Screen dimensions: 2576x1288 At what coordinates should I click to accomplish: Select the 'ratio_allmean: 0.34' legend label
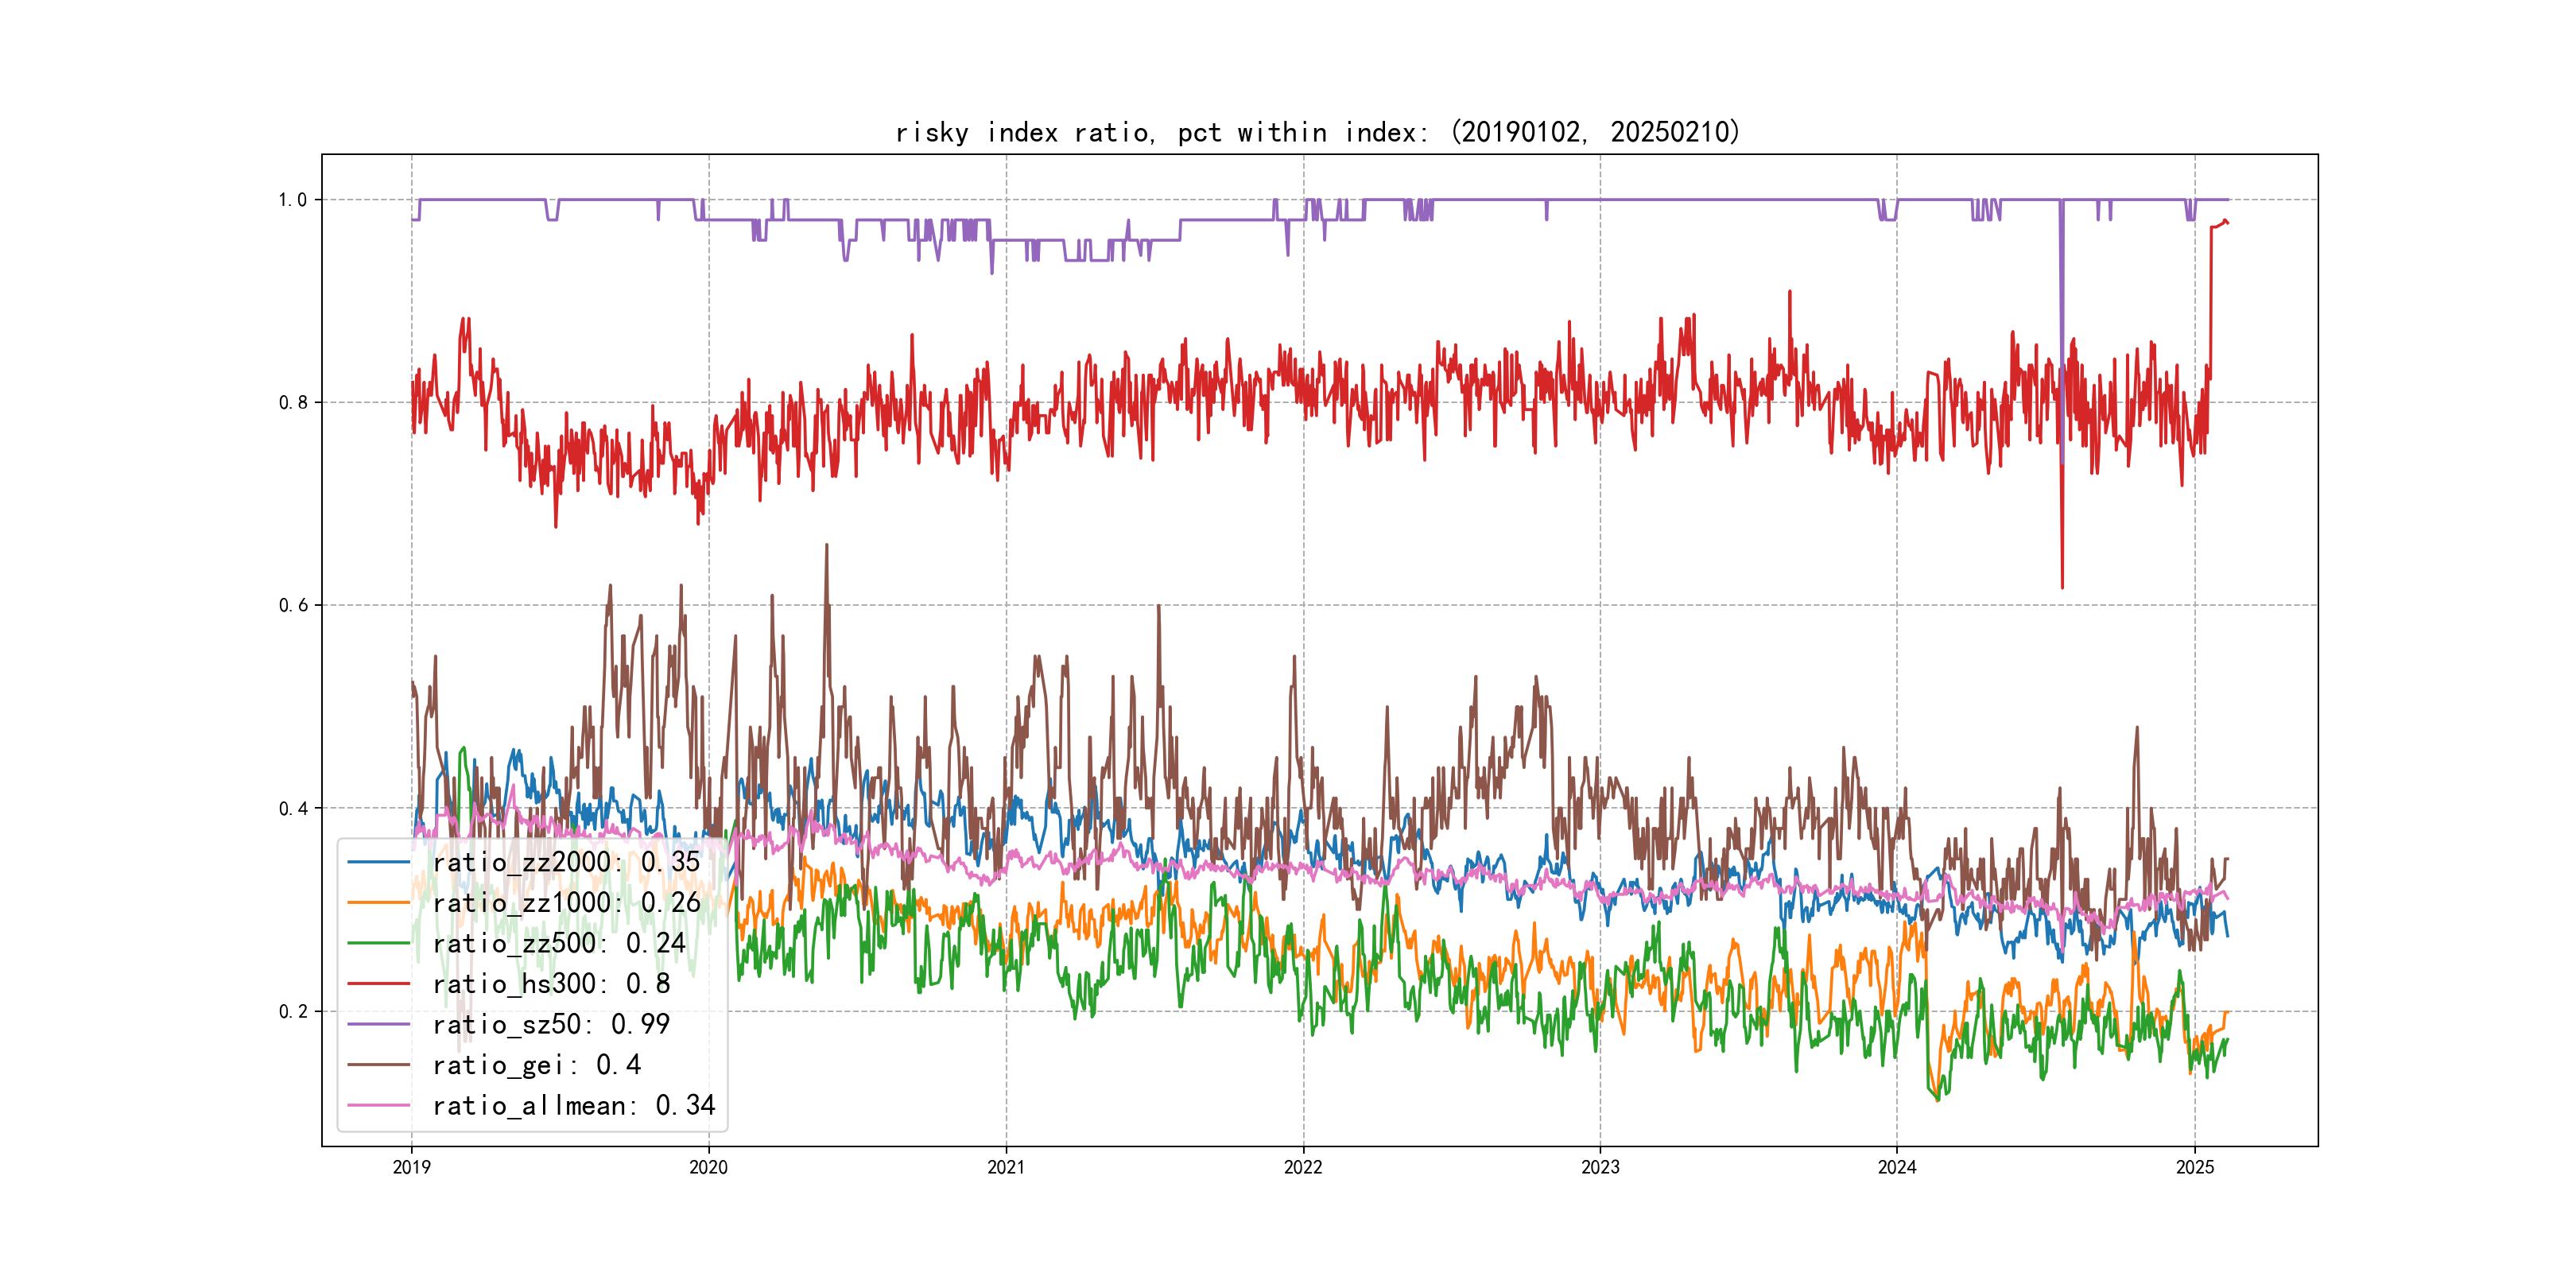click(x=573, y=1105)
